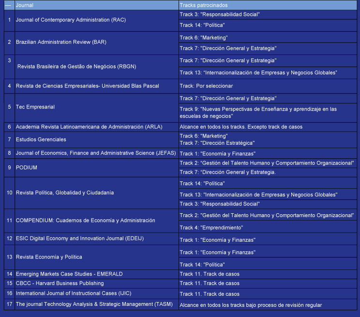
Task: Click IJIC's 'Track 11. Track de casos' cell
Action: [268, 294]
